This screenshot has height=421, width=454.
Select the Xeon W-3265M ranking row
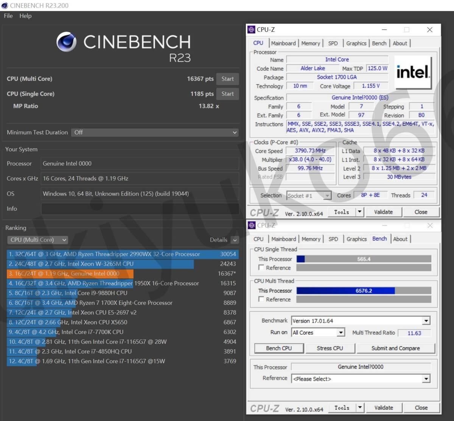[x=123, y=264]
